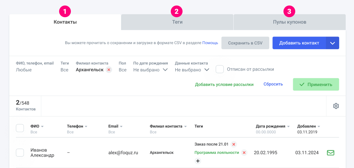Check the Иванов Александр row checkbox
This screenshot has width=354, height=168.
20,153
